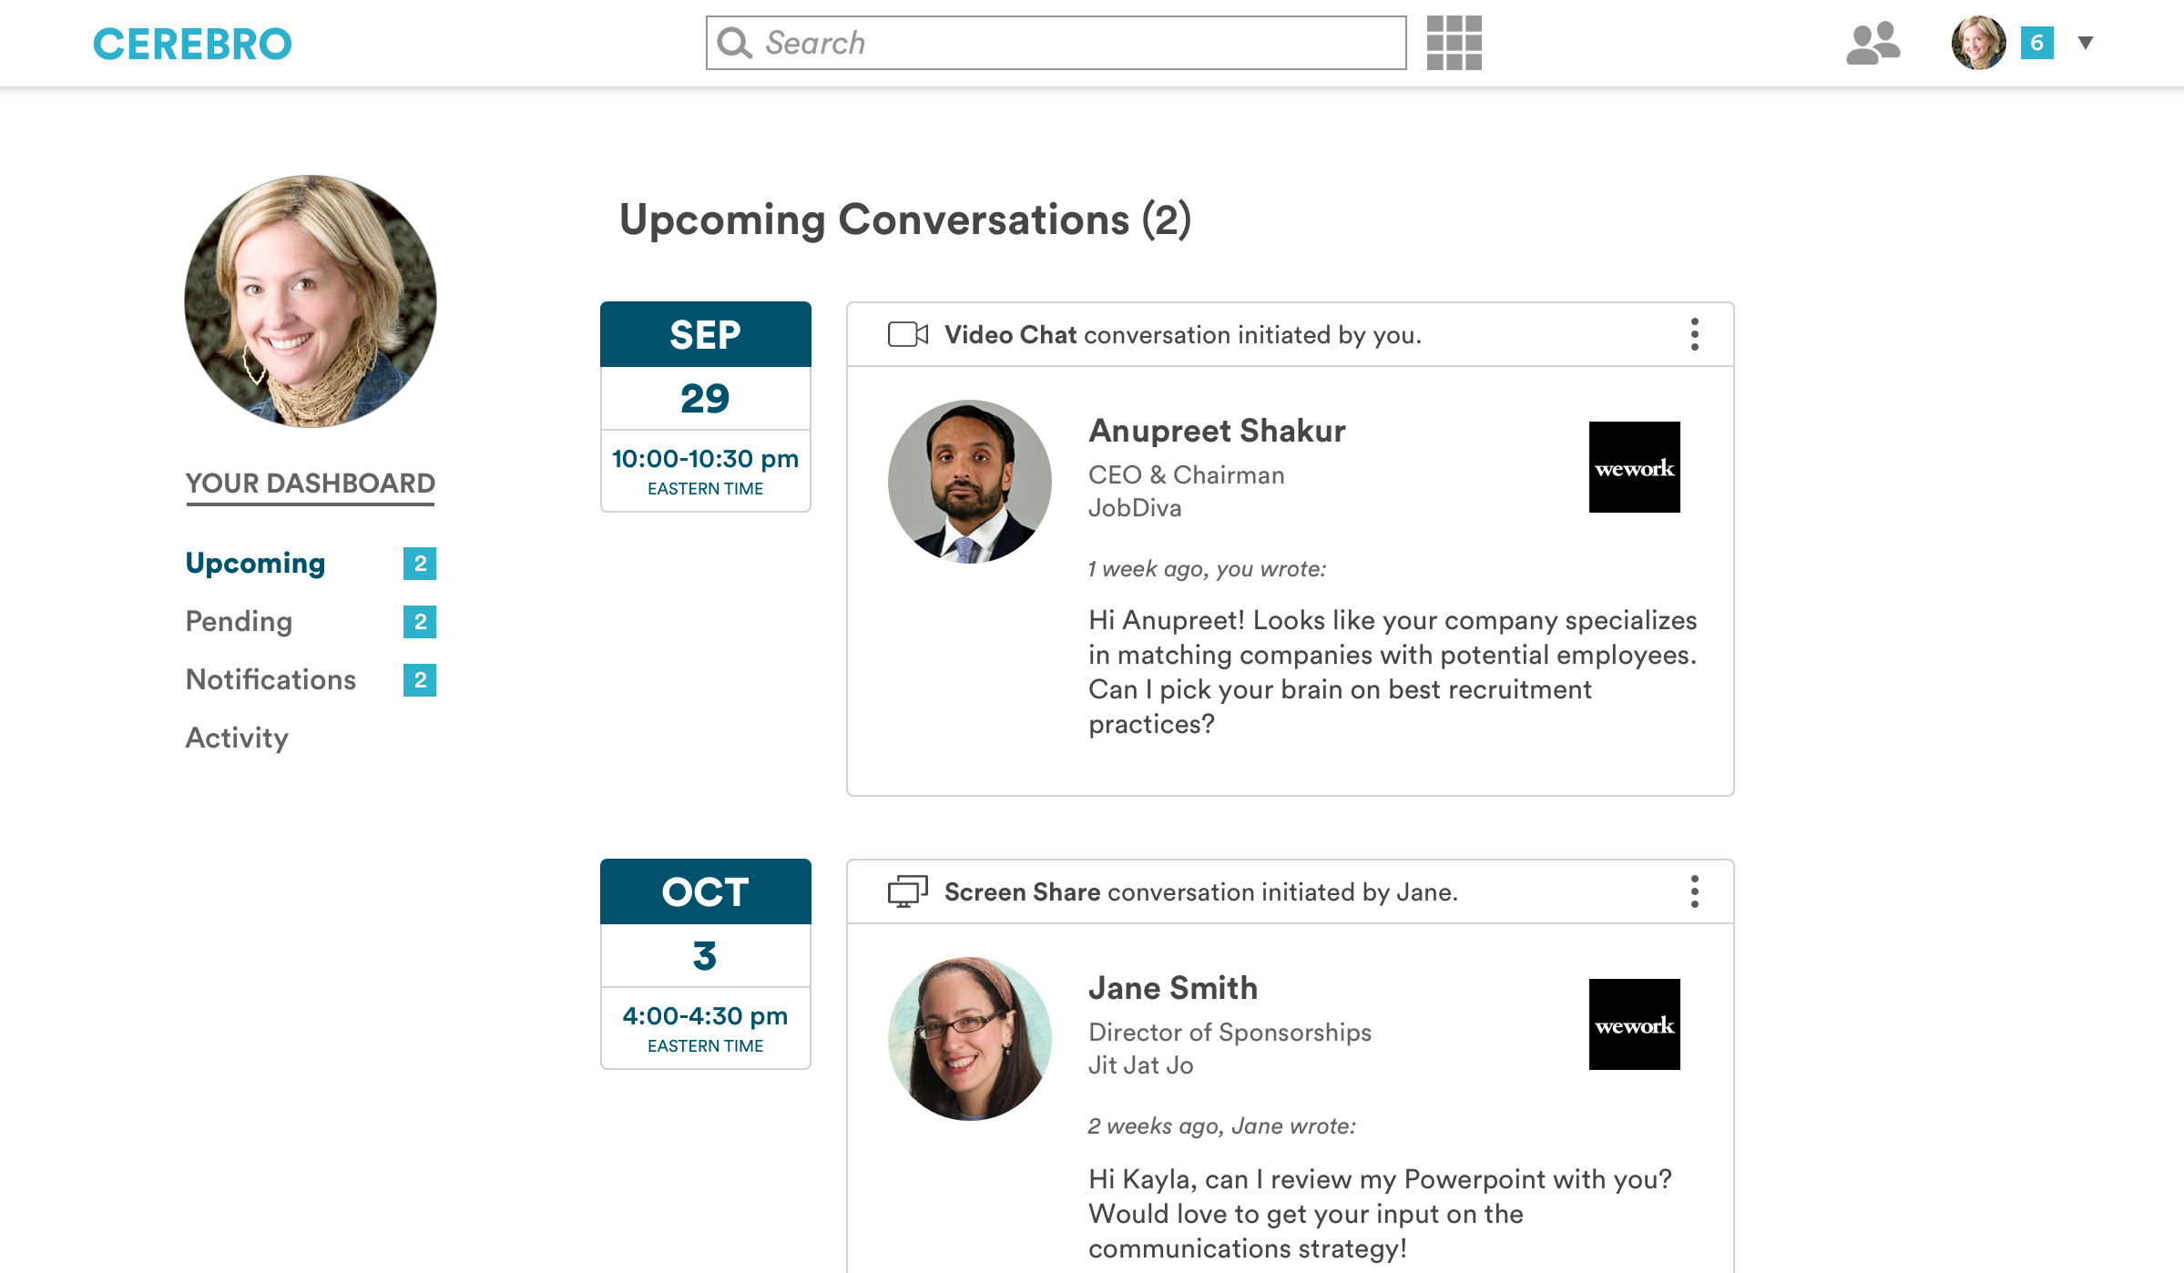This screenshot has height=1273, width=2184.
Task: Open Jane Smith's profile name link
Action: [x=1173, y=988]
